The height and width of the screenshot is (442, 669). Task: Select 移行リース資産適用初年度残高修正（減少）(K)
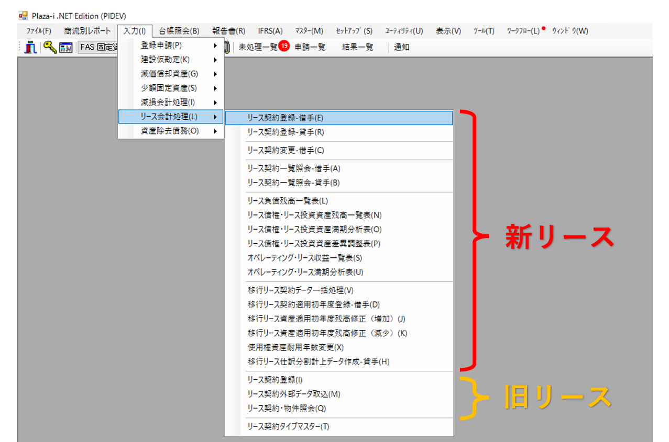[x=339, y=333]
